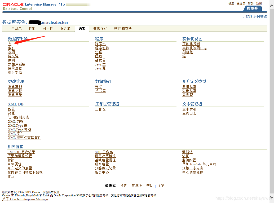The image size is (274, 203).
Task: Click the 数据库 top-right tab
Action: [253, 8]
